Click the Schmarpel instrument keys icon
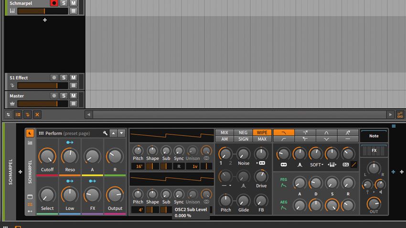Image resolution: width=406 pixels, height=228 pixels. [x=12, y=11]
